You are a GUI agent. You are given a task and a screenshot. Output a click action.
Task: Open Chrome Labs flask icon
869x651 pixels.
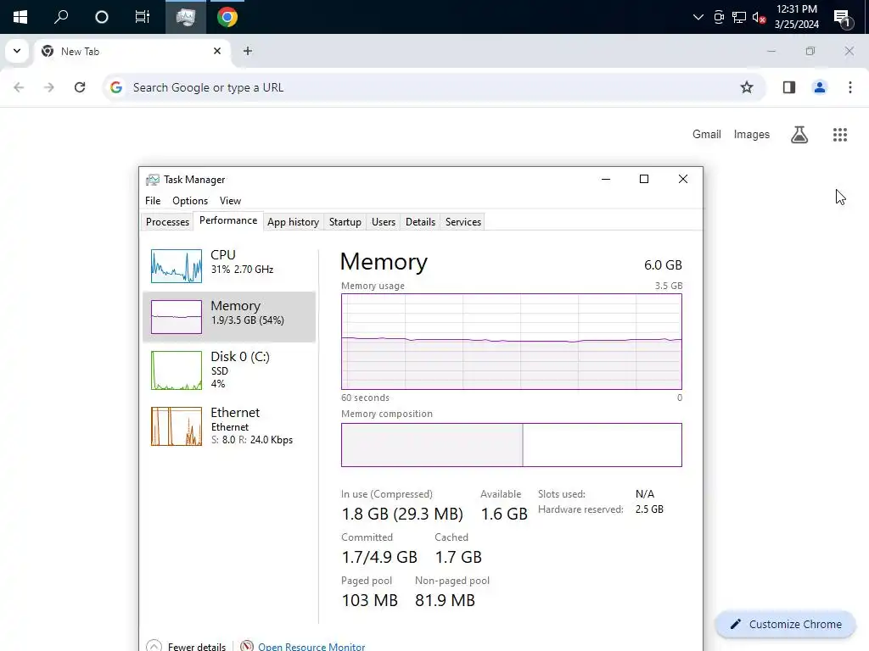click(x=799, y=135)
